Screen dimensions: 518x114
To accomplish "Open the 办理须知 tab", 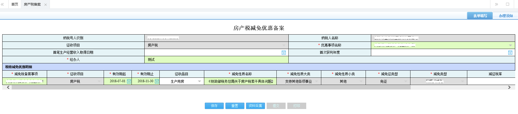I will (506, 16).
